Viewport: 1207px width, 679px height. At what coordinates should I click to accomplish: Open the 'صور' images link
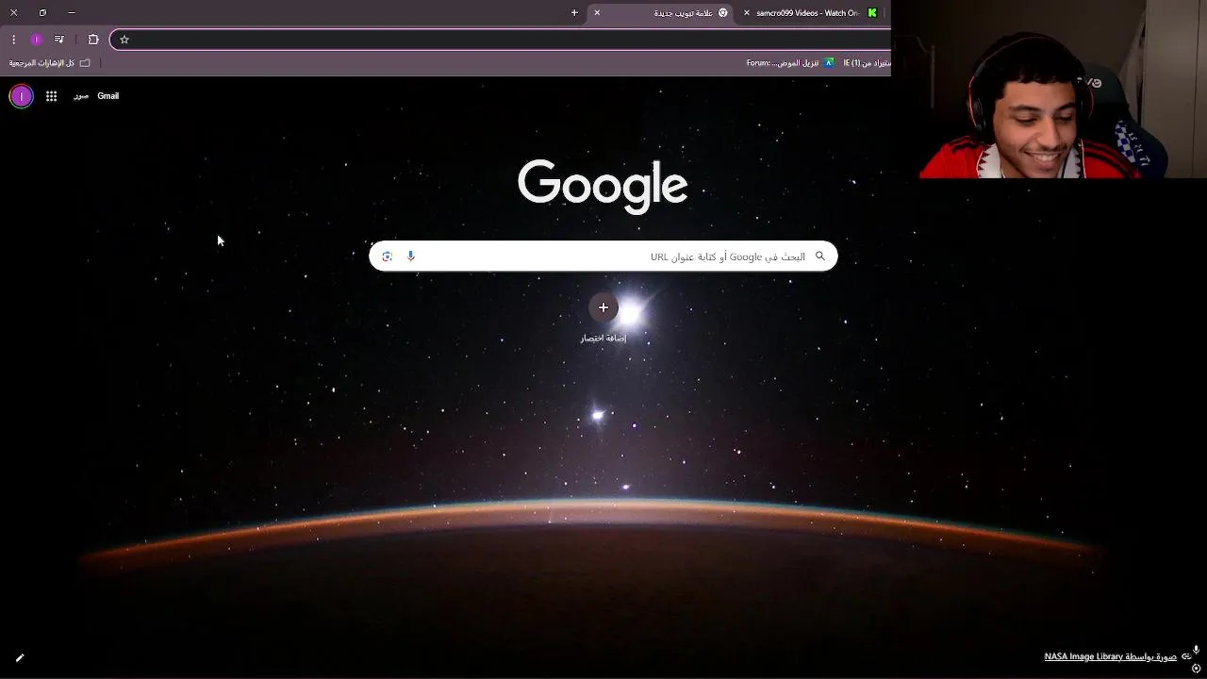point(81,96)
